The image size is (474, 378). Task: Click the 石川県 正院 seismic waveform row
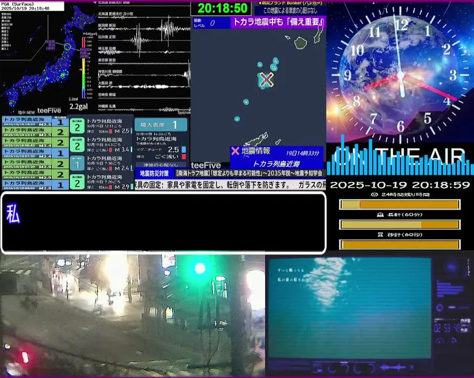[144, 40]
